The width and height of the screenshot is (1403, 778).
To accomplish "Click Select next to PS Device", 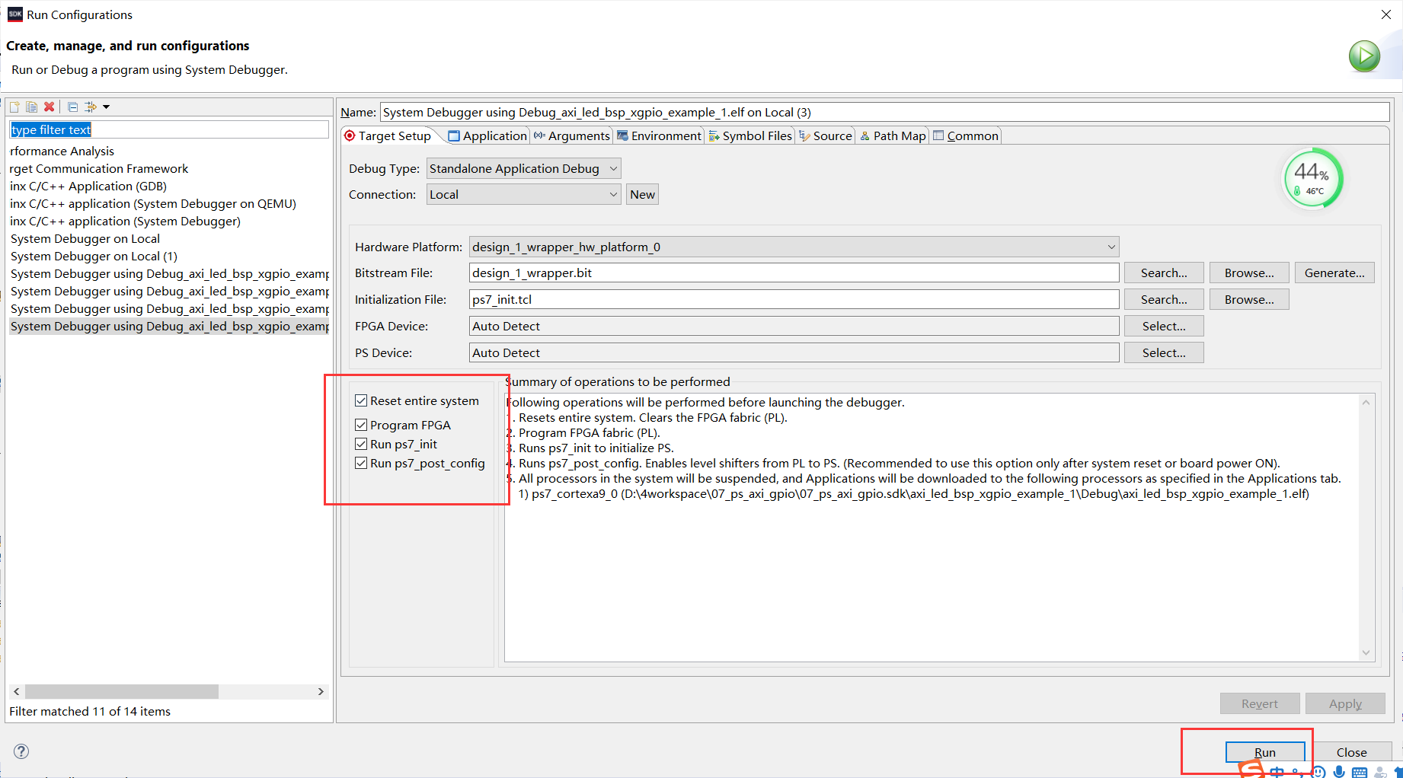I will pyautogui.click(x=1164, y=352).
